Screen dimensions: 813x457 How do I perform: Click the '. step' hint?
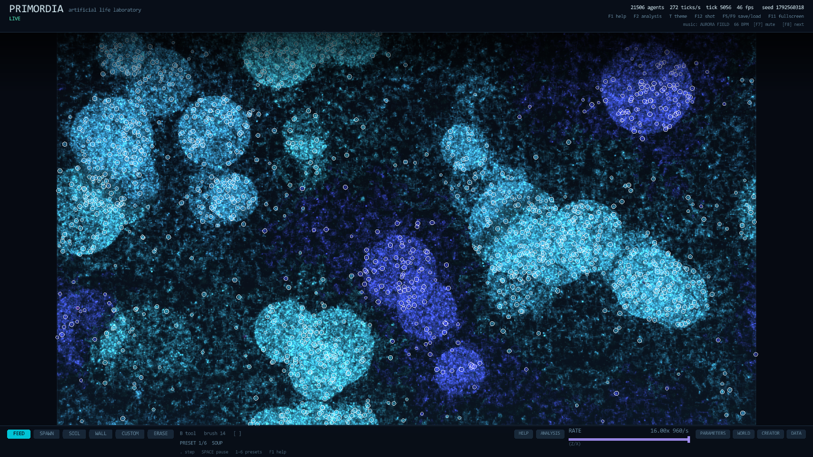tap(187, 452)
